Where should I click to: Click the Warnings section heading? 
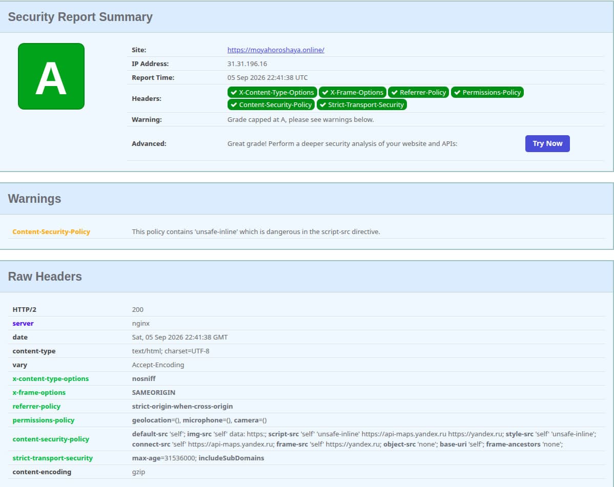click(x=34, y=199)
